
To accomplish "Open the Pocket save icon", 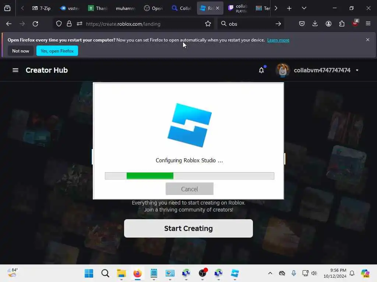I will [x=302, y=23].
